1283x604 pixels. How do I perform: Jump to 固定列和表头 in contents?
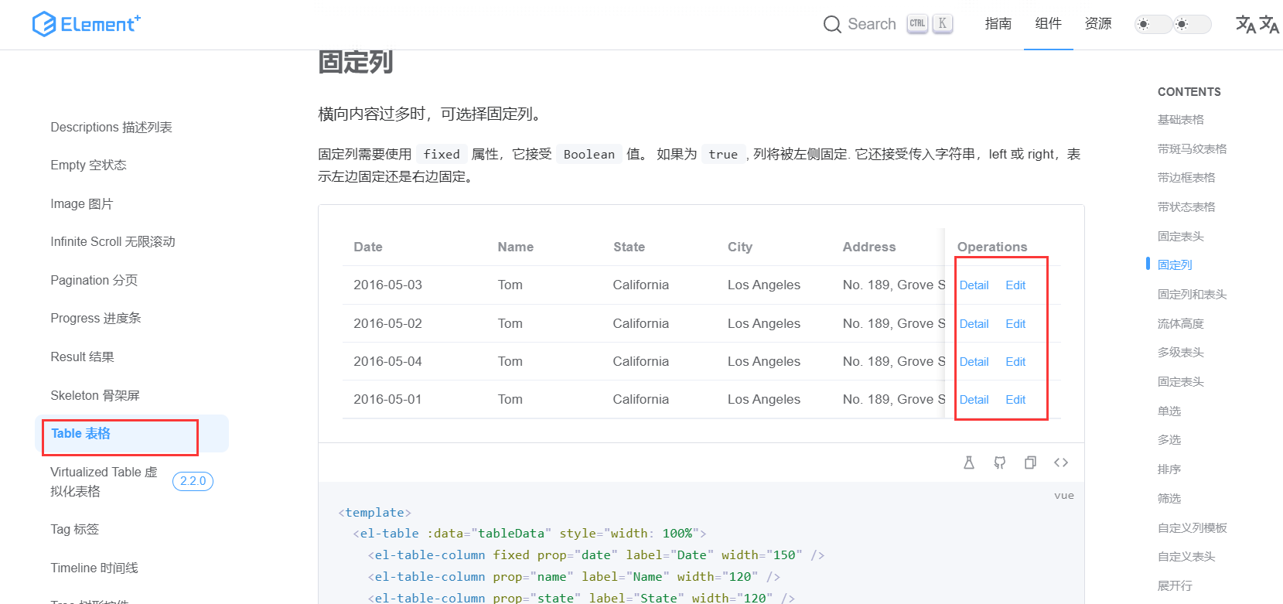[x=1193, y=295]
